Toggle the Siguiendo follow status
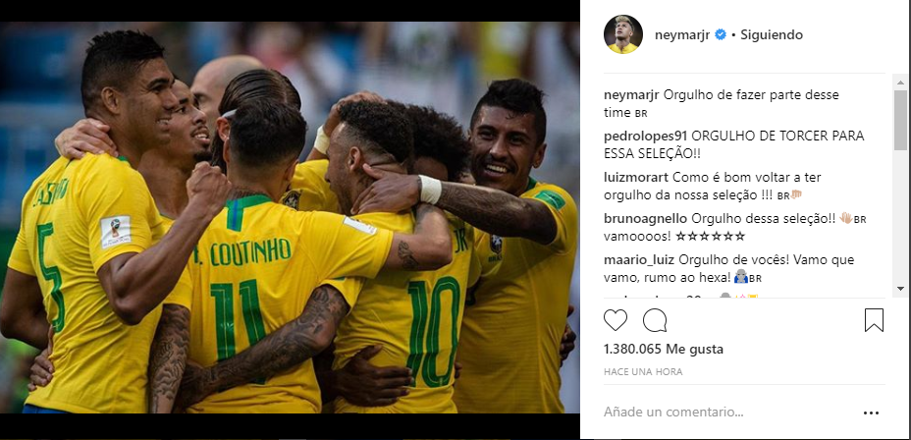This screenshot has width=911, height=440. coord(771,34)
